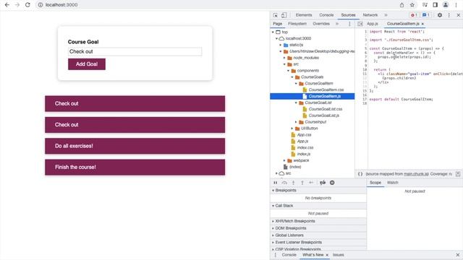463x260 pixels.
Task: Click the pretty print braces icon
Action: [x=360, y=174]
